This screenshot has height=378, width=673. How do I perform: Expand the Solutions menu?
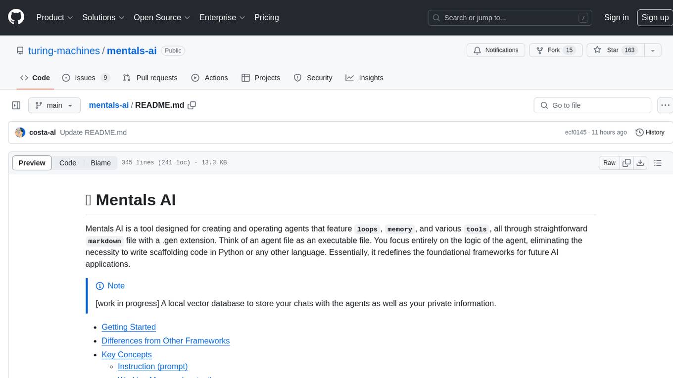[x=103, y=17]
